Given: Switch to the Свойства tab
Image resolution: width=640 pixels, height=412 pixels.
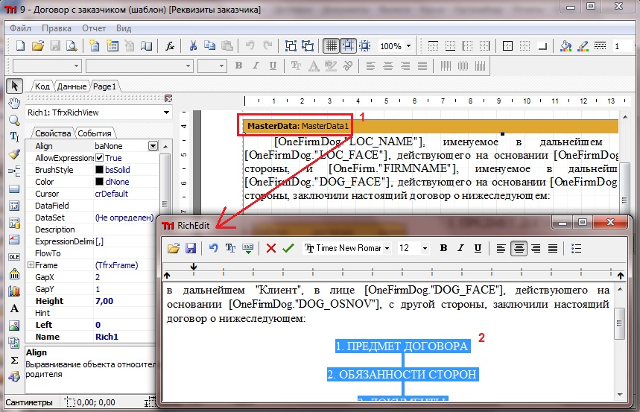Looking at the screenshot, I should pyautogui.click(x=53, y=133).
